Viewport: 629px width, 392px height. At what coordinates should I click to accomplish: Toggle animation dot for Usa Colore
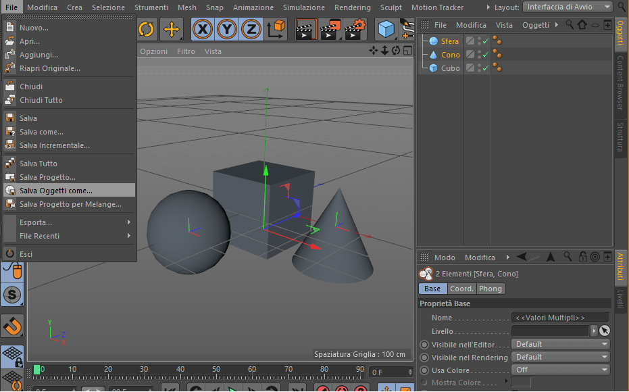(x=424, y=370)
